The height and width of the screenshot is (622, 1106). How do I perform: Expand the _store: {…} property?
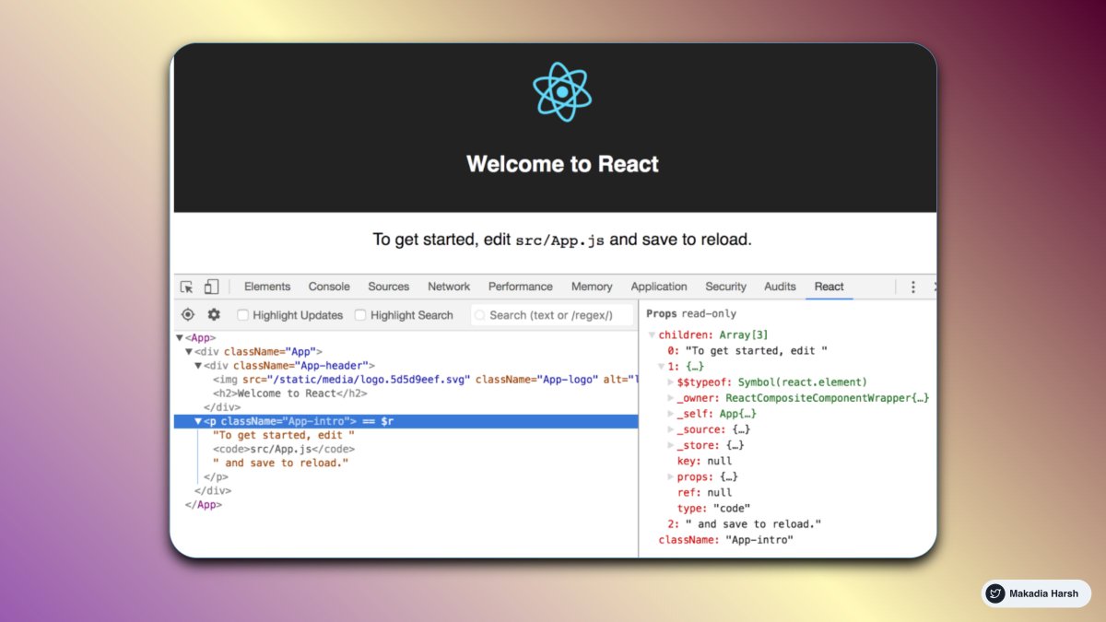coord(670,445)
